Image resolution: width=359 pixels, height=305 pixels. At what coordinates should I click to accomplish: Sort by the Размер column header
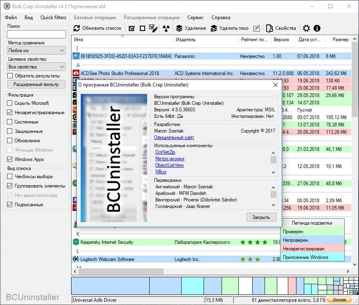tap(339, 40)
